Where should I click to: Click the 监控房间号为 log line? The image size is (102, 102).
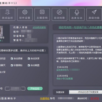coord(62,70)
